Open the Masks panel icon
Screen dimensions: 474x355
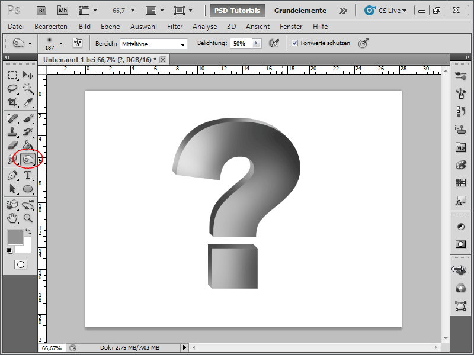point(460,244)
